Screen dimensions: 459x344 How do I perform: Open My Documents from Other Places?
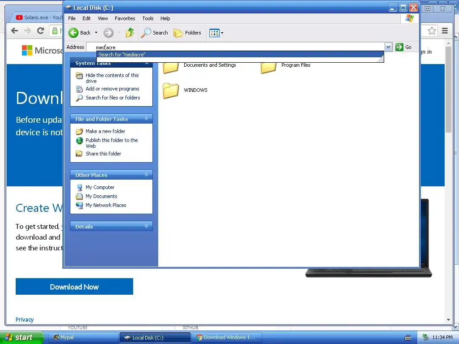pyautogui.click(x=101, y=196)
